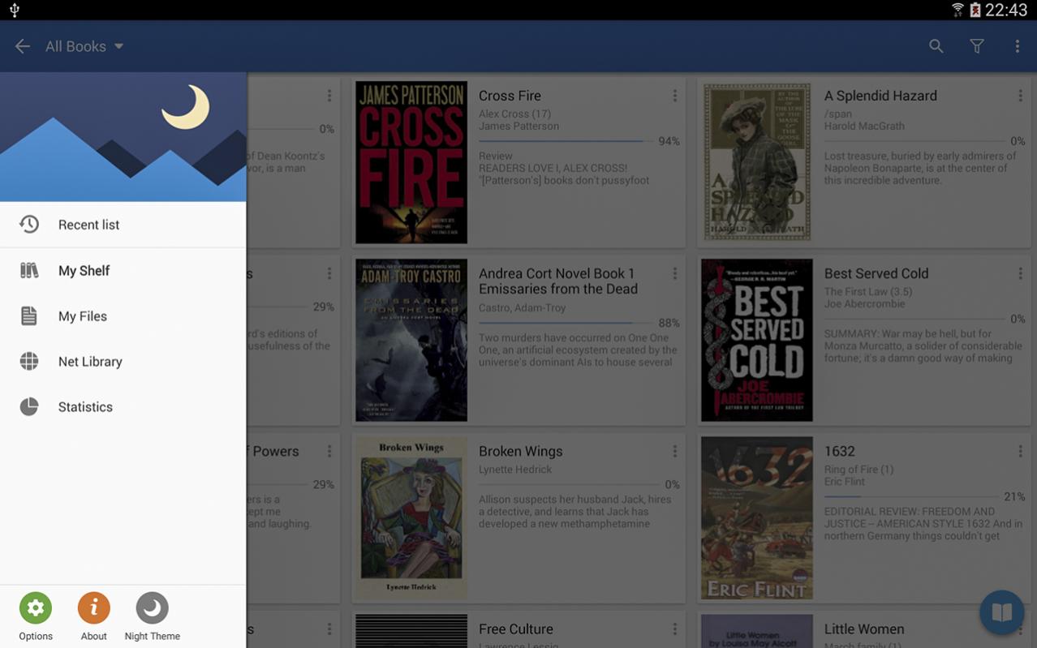Open the Broken Wings card menu
This screenshot has width=1037, height=648.
point(674,452)
